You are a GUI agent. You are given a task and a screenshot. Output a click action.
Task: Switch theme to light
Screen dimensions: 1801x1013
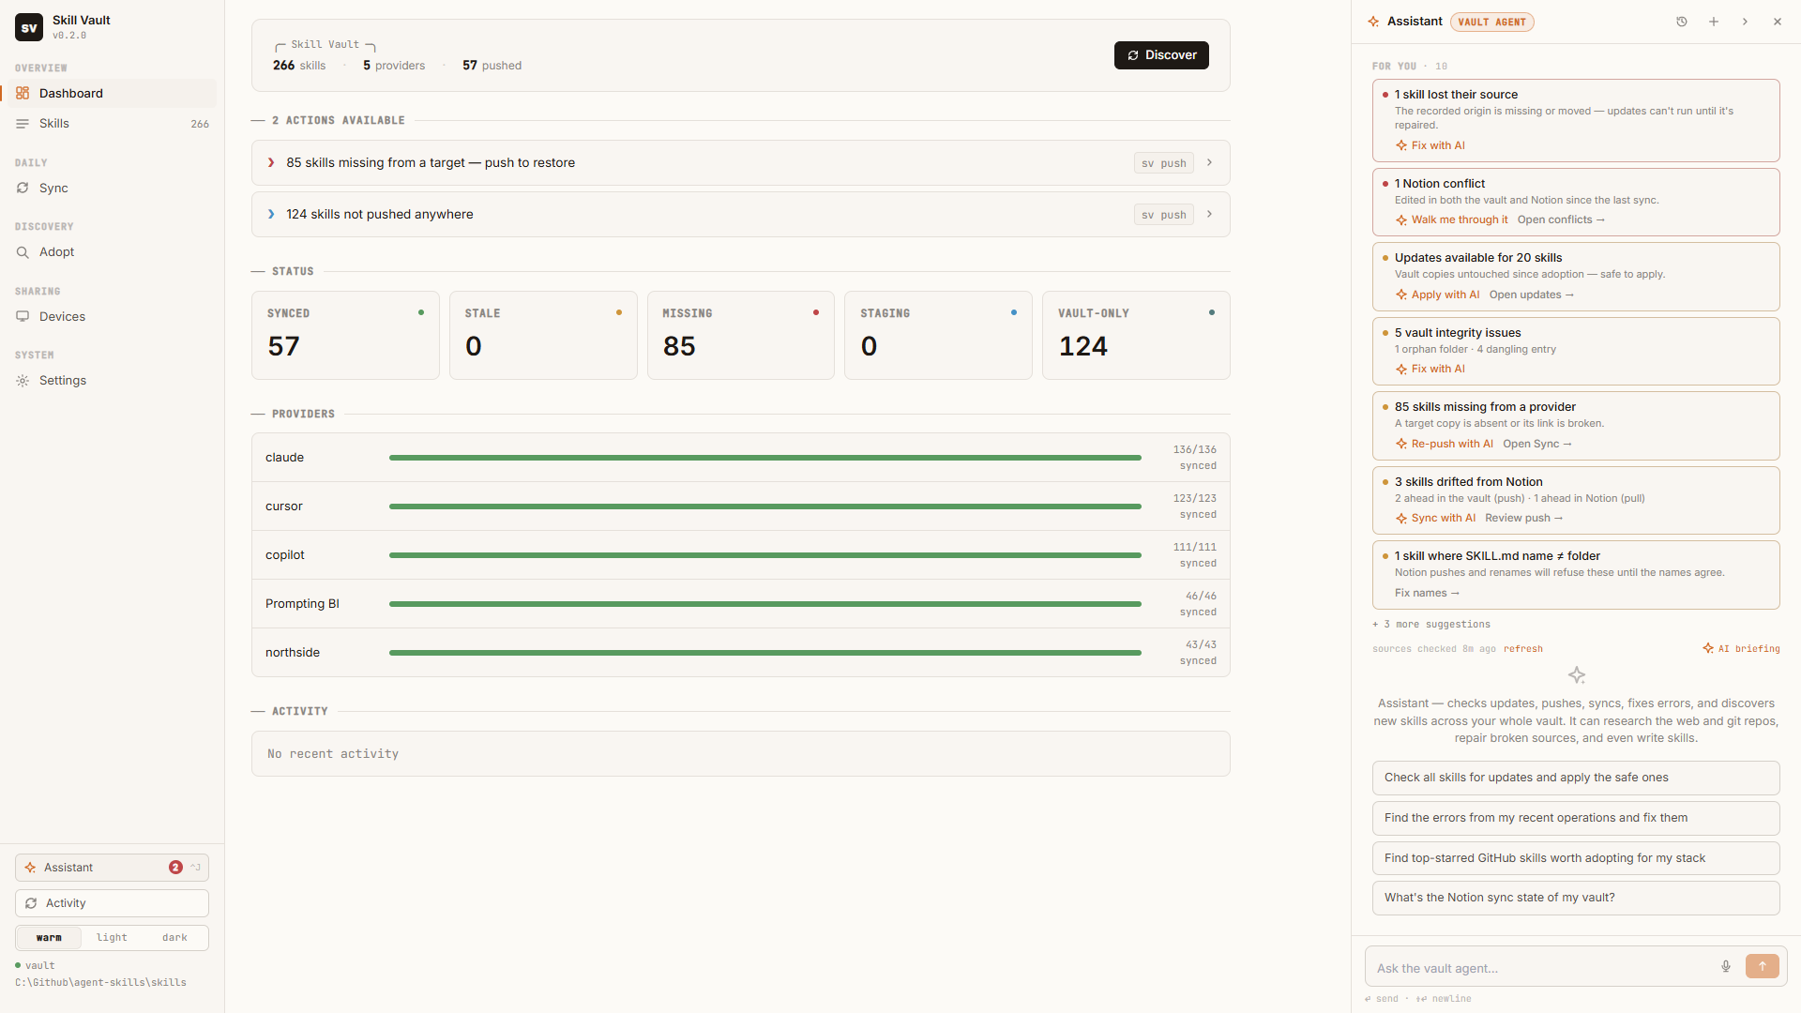click(112, 938)
